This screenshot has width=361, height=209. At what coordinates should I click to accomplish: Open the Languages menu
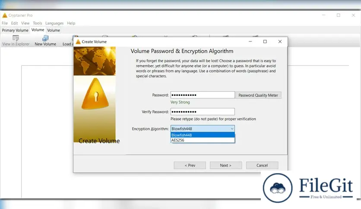(x=54, y=23)
